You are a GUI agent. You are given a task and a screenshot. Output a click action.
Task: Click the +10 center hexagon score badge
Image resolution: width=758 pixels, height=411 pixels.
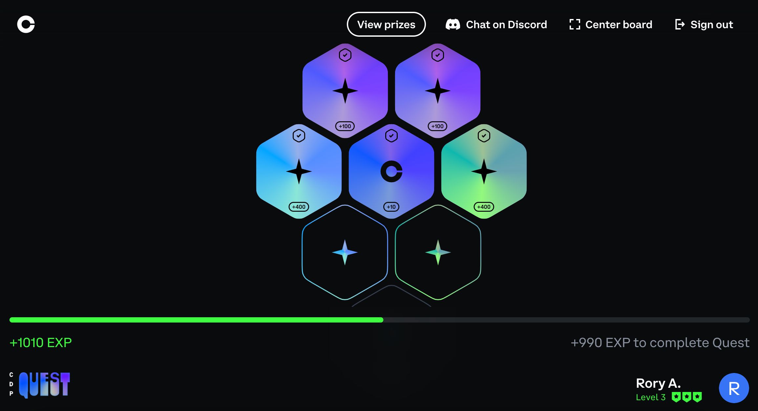391,206
